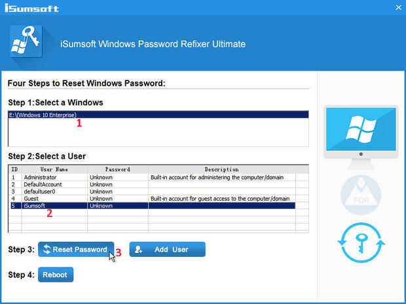Click the iSumsoft logo in title bar
Viewport: 406px width, 304px height.
coord(32,8)
